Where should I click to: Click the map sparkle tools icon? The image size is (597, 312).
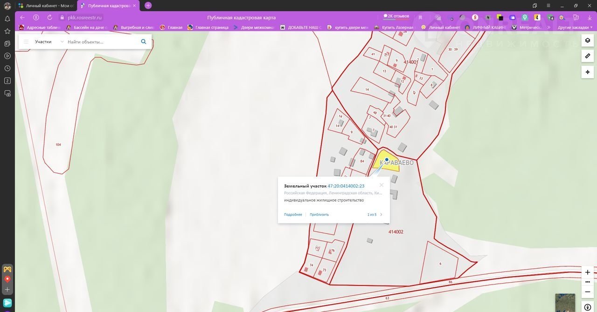tap(587, 72)
